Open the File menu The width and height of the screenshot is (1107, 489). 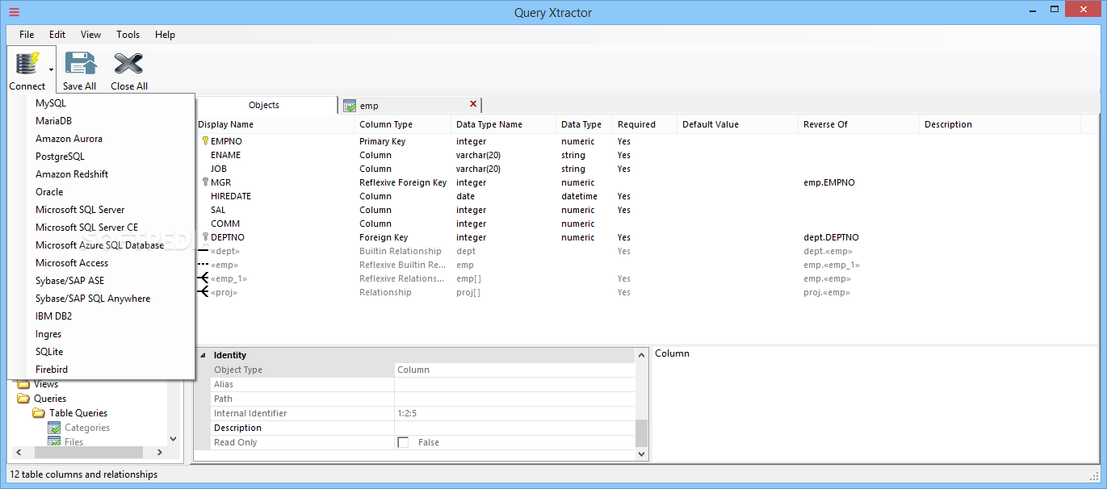27,35
